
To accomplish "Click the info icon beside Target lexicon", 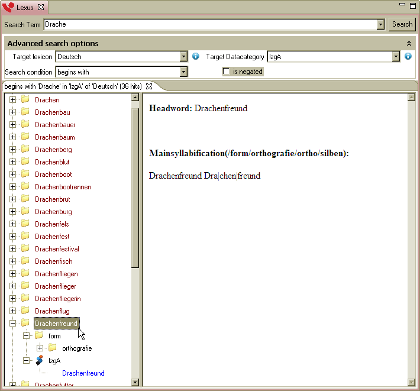I will click(196, 57).
